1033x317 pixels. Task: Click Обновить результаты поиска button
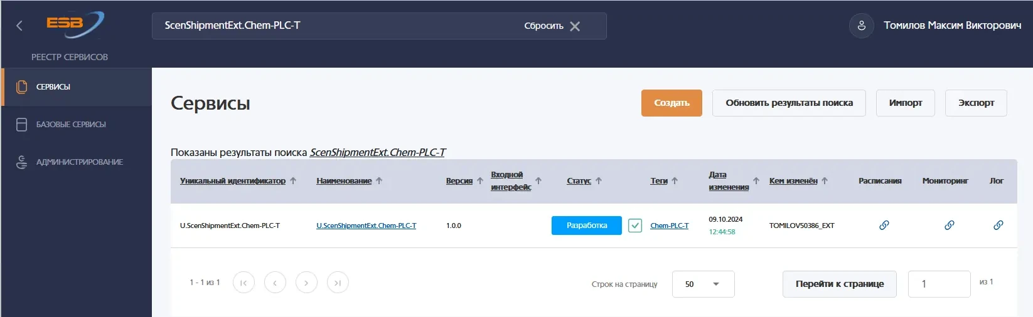click(x=789, y=103)
